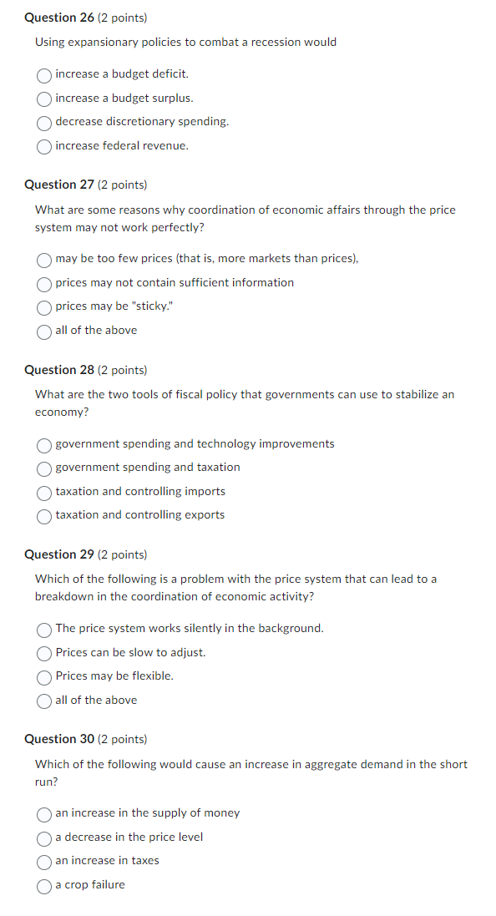
Task: Select "increase federal revenue" answer
Action: coord(43,147)
